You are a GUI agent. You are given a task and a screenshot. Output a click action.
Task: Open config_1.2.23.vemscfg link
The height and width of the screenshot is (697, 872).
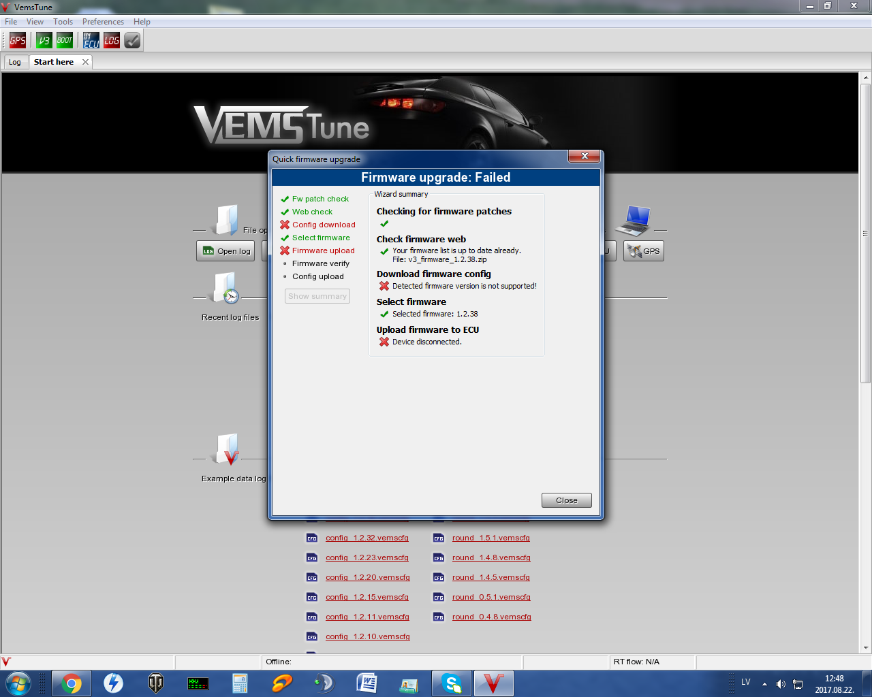tap(367, 557)
